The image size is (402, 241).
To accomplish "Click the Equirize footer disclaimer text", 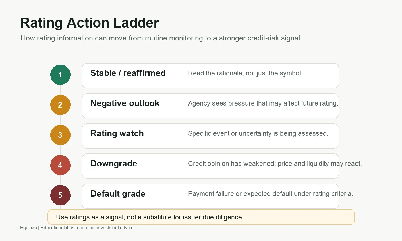I will (77, 228).
